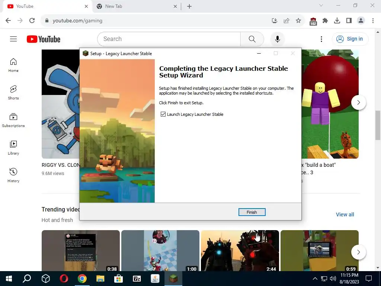Share this page via address bar icon
This screenshot has height=286, width=381.
(x=286, y=21)
